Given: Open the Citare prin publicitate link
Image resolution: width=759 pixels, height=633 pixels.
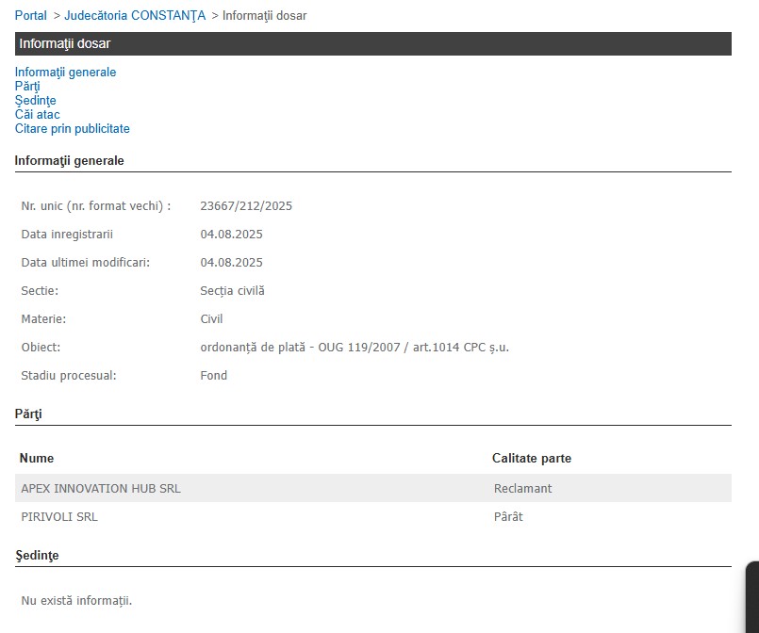Looking at the screenshot, I should pos(72,129).
